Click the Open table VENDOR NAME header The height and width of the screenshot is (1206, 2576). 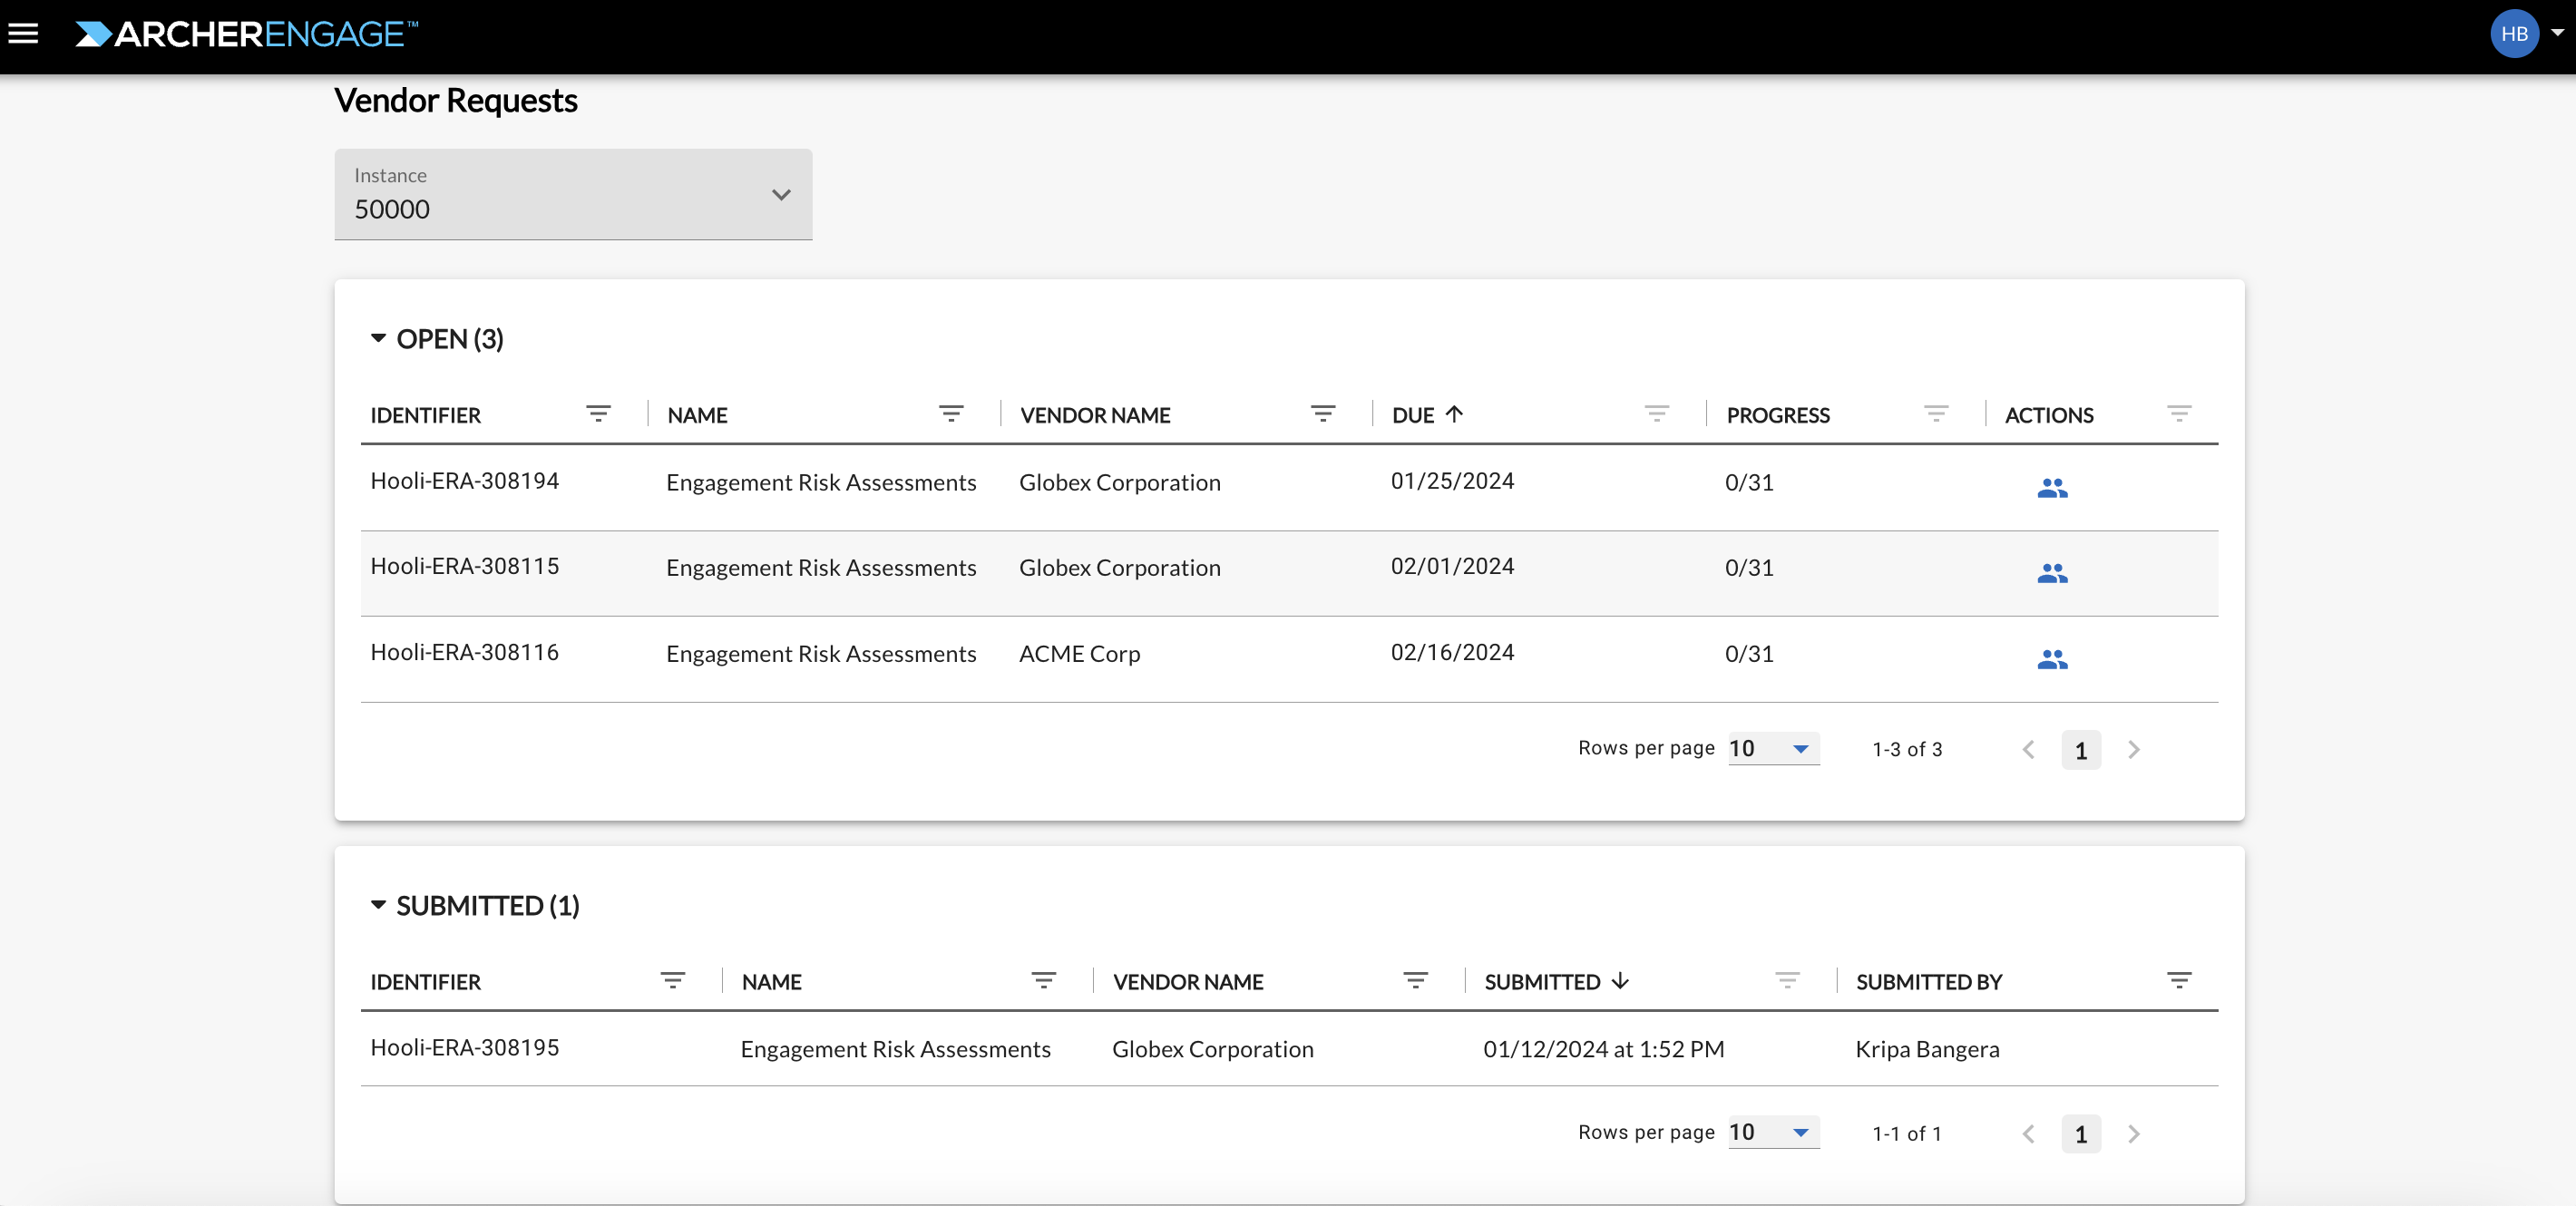(1095, 415)
